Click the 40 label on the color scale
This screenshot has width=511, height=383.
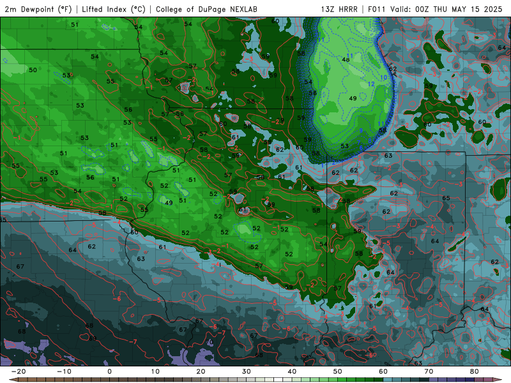292,372
